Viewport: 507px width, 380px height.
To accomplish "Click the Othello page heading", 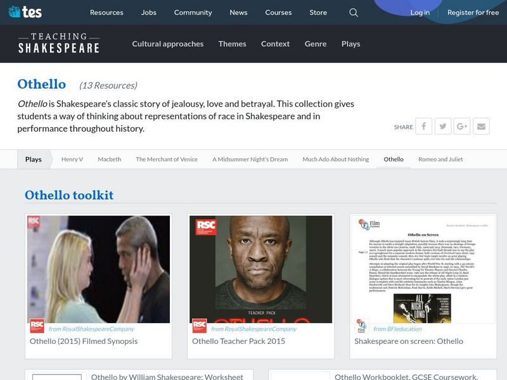I will pyautogui.click(x=42, y=84).
